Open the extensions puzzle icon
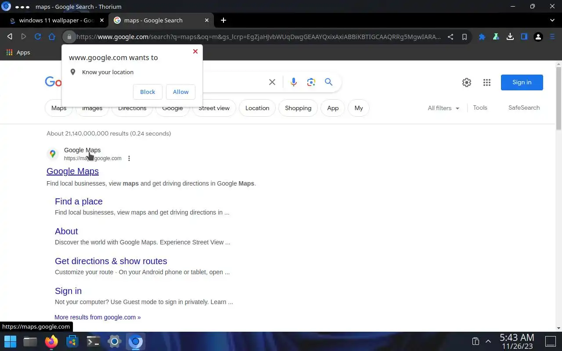Screen dimensions: 562x351 pos(482,37)
